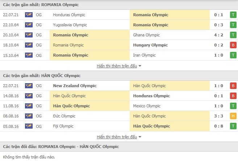The height and width of the screenshot is (161, 238).
Task: Click the 0 : 8 score against Fiji
Action: 218,126
